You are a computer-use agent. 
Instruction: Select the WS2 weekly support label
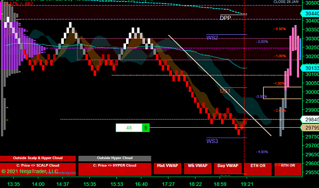coord(212,38)
